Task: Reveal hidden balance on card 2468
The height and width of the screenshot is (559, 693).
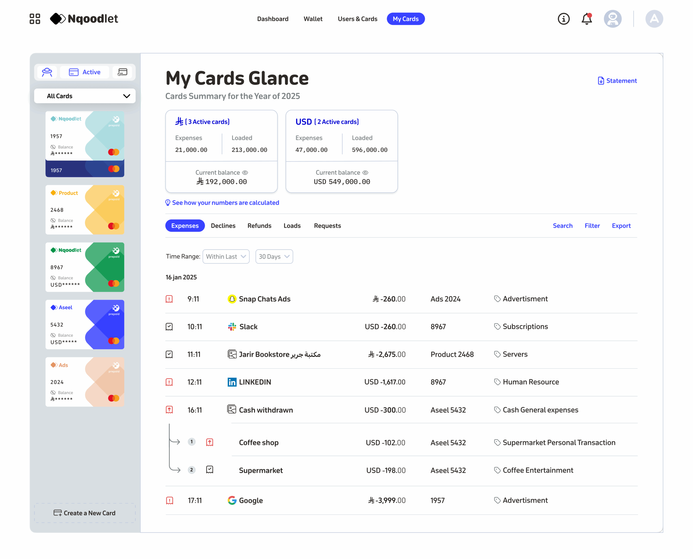Action: pyautogui.click(x=53, y=220)
